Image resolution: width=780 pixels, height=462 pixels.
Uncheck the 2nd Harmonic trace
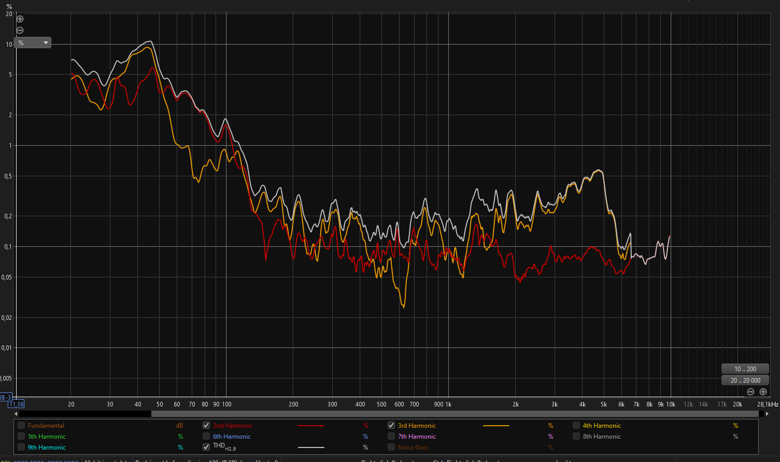pos(206,425)
